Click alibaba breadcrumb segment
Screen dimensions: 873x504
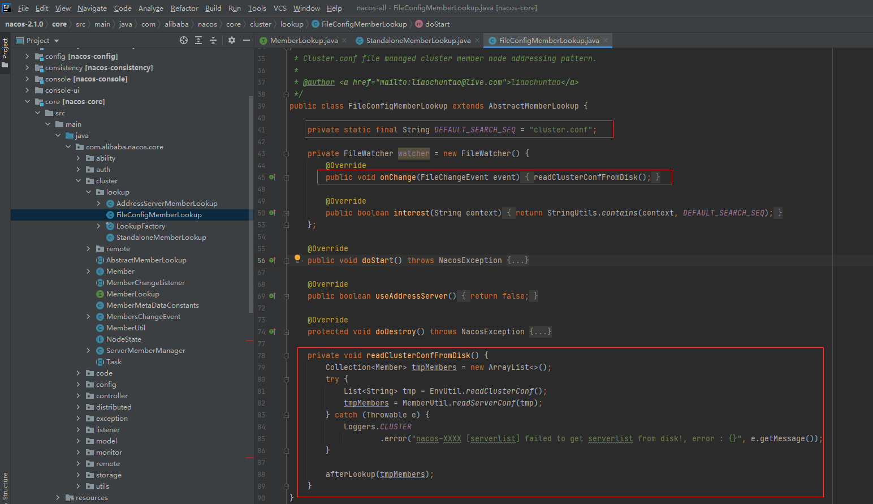(176, 24)
